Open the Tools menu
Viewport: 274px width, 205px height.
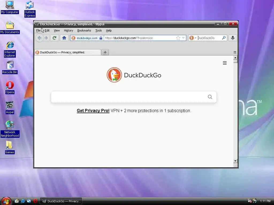[x=98, y=30]
